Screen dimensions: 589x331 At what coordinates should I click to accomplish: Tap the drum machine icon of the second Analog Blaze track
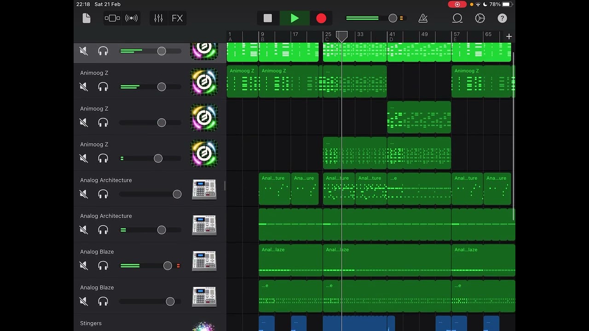204,297
